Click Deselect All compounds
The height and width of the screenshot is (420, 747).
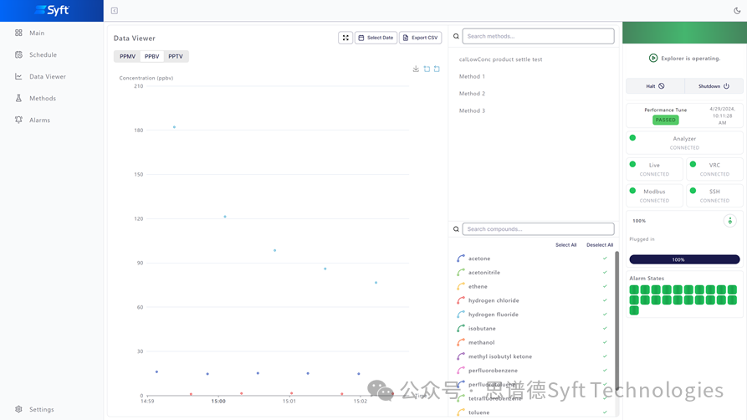[600, 245]
